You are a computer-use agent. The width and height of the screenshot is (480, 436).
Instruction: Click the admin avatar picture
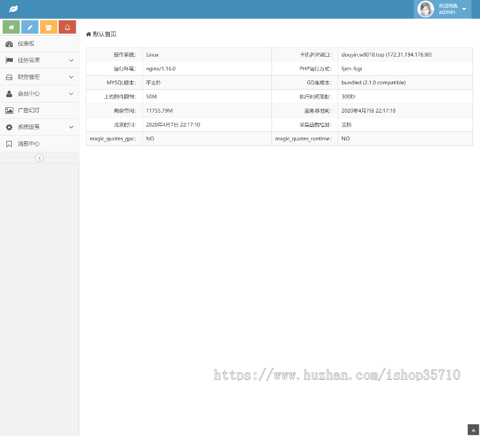(426, 9)
